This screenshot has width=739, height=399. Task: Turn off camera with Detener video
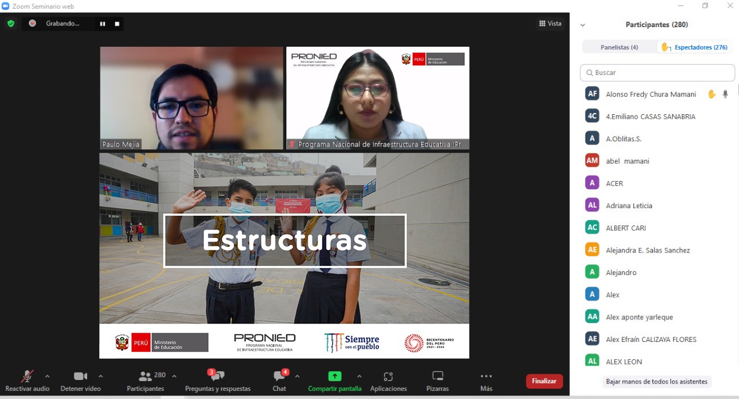pyautogui.click(x=80, y=381)
